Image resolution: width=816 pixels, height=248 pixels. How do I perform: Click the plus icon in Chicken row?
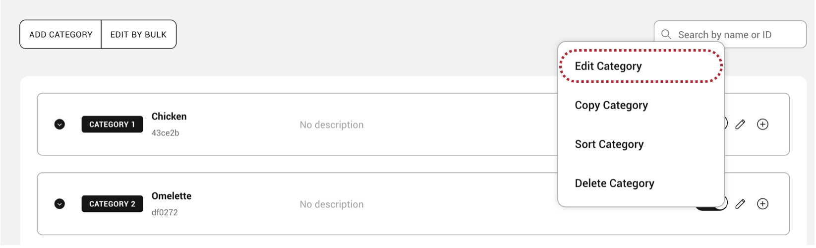(762, 124)
